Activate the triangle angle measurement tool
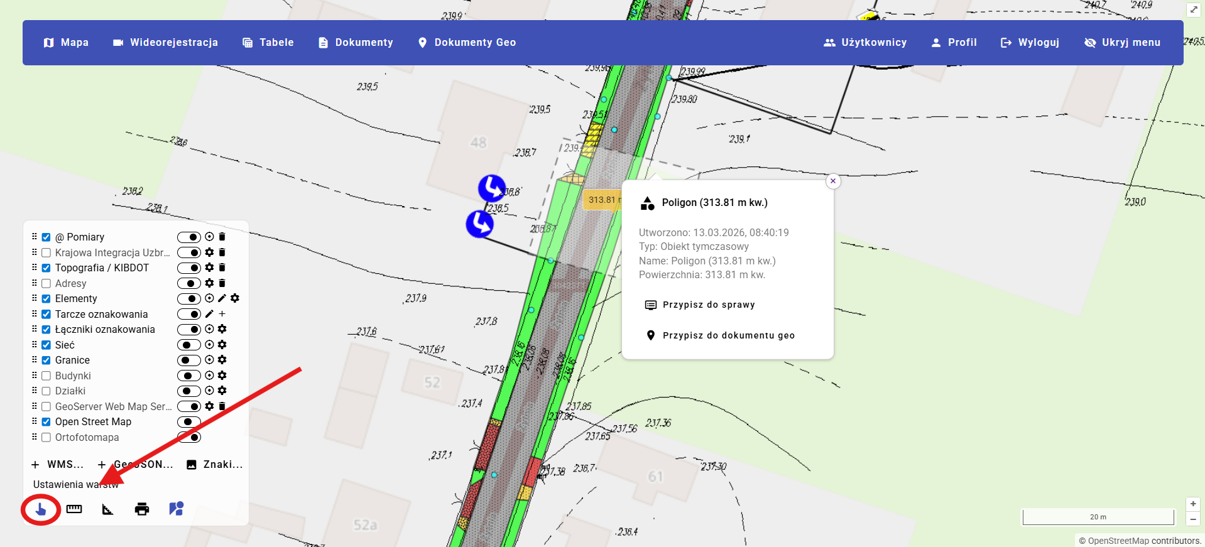 [108, 509]
